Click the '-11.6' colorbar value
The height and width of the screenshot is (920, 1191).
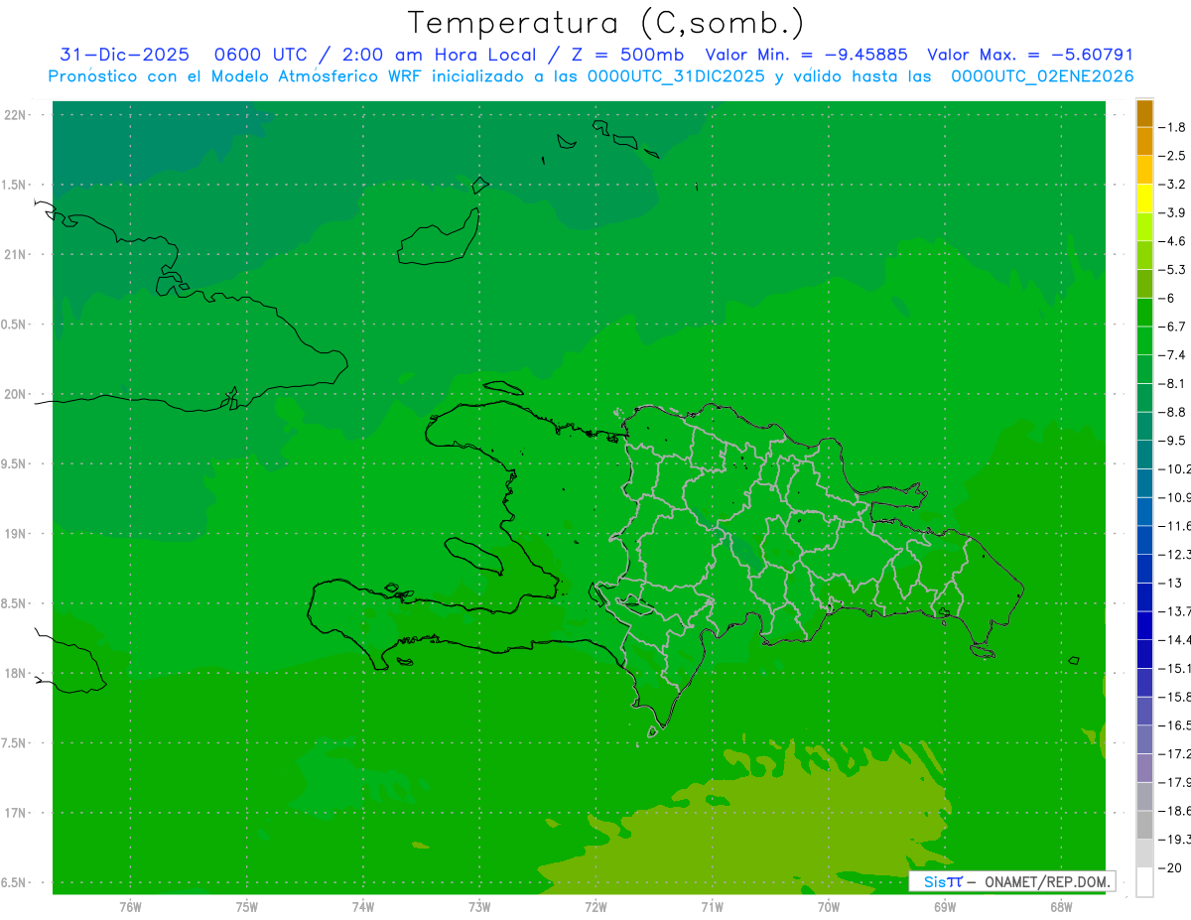pyautogui.click(x=1175, y=526)
